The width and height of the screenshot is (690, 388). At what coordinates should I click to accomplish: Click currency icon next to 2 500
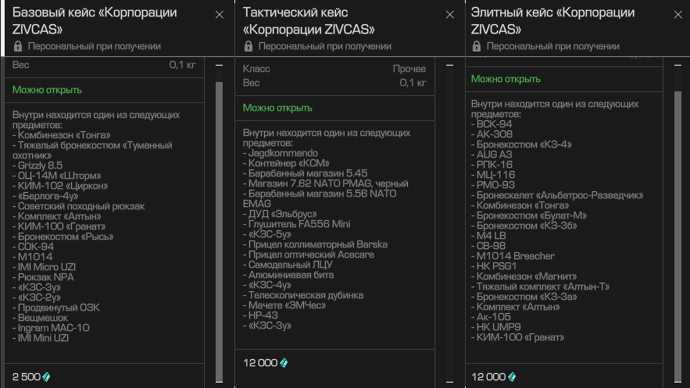(46, 377)
